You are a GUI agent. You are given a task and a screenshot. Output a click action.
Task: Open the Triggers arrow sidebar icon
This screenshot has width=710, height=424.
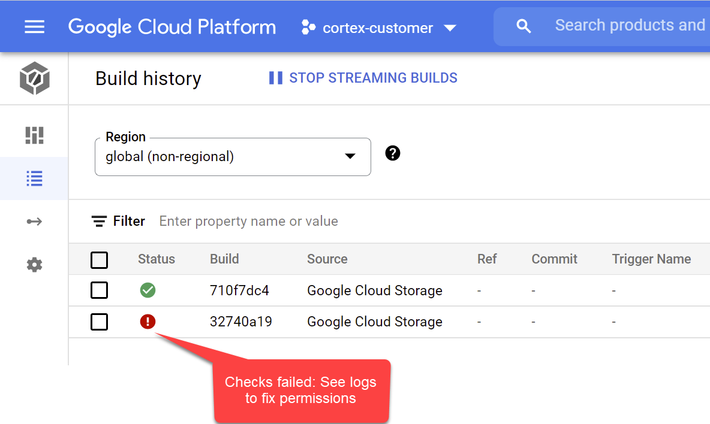(x=34, y=222)
